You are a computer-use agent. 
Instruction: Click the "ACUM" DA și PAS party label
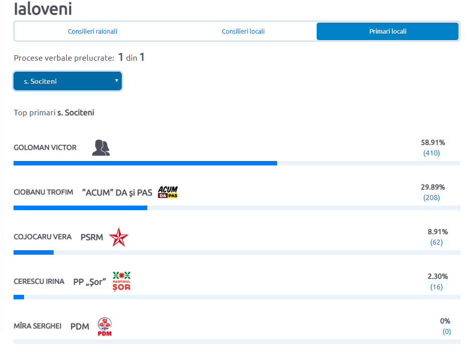point(117,193)
